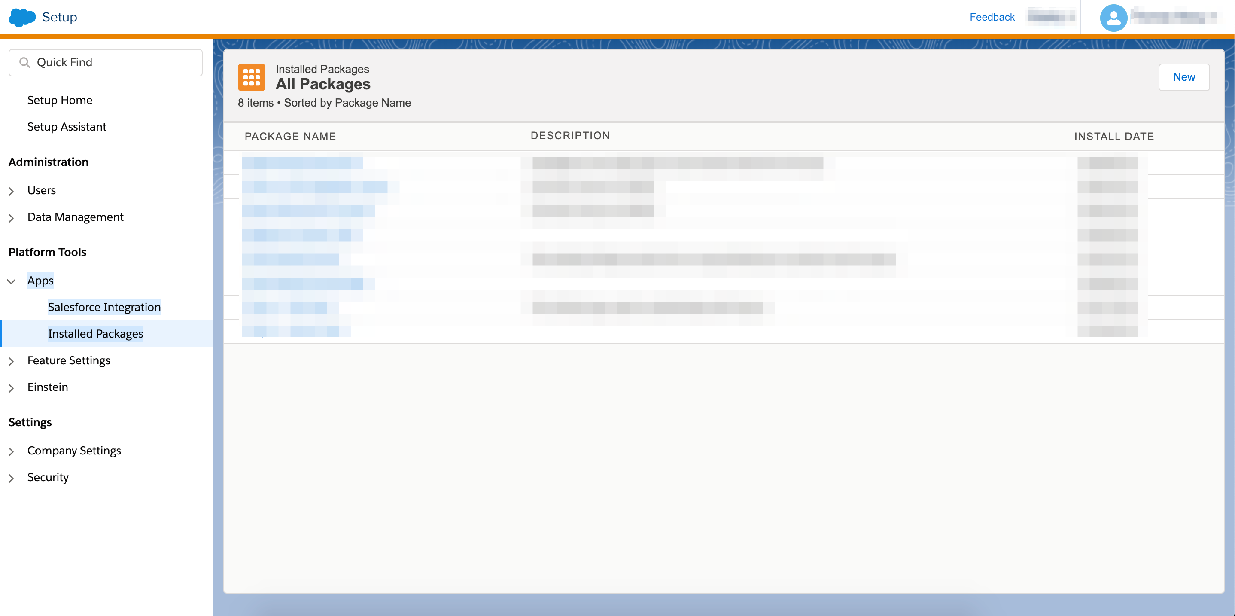Open the Feedback link

click(x=992, y=17)
